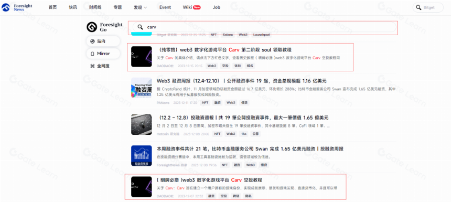The height and width of the screenshot is (202, 451).
Task: Click the ForesightNews 独家 author name
Action: click(171, 165)
